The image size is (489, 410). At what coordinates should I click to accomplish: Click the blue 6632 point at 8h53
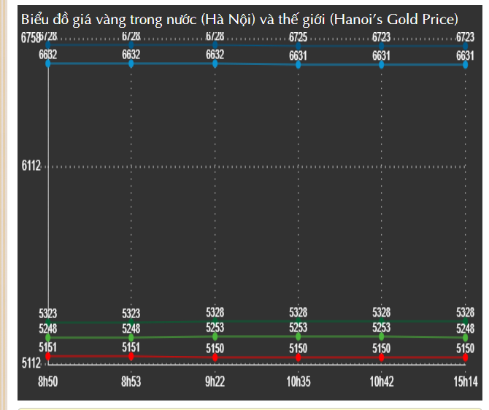(131, 63)
